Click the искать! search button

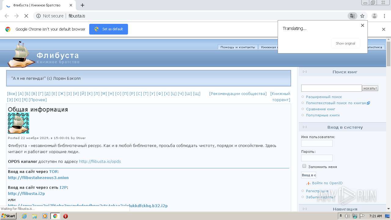click(370, 88)
